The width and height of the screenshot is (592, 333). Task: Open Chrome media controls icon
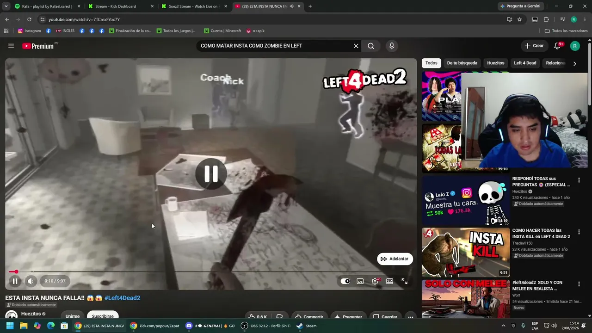[x=562, y=19]
